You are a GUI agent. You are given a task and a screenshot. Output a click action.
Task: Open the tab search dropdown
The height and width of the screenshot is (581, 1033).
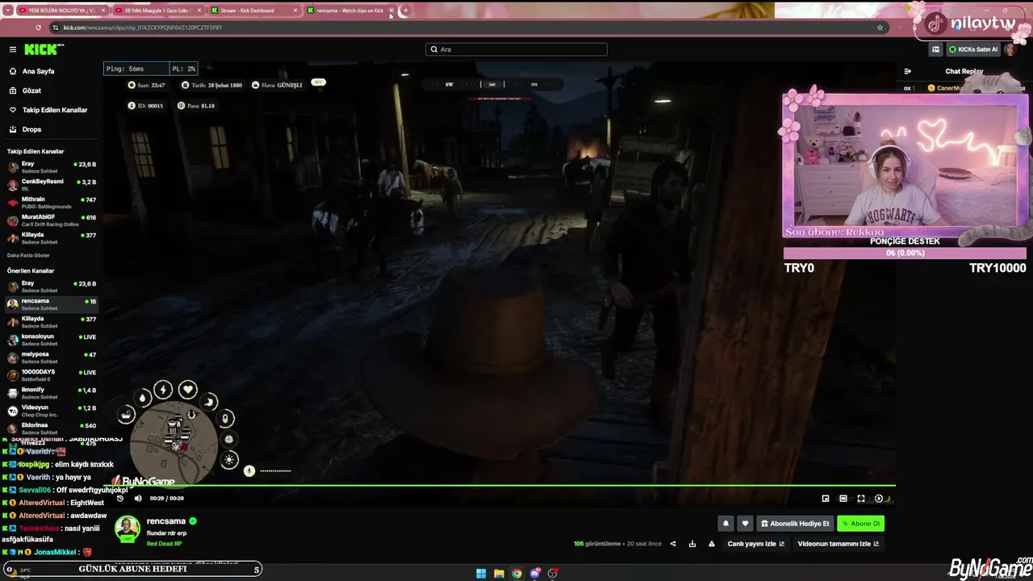tap(8, 10)
